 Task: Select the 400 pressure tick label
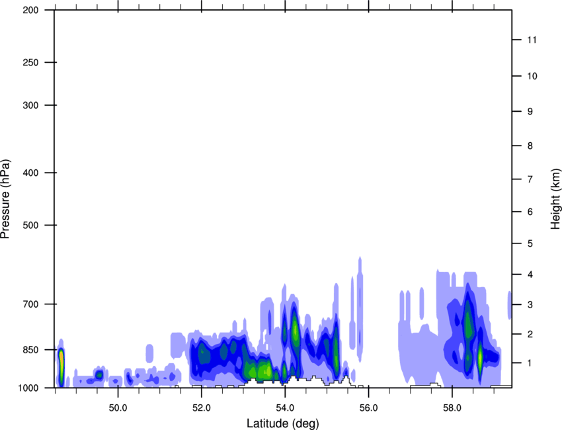click(30, 173)
